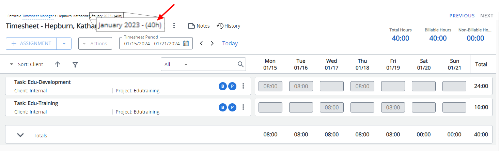Go to next timesheet period arrow
The width and height of the screenshot is (499, 151).
212,43
